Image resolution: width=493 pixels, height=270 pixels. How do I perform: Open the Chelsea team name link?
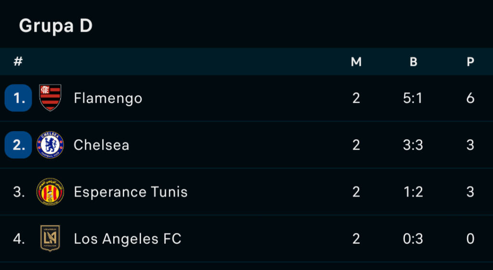101,145
